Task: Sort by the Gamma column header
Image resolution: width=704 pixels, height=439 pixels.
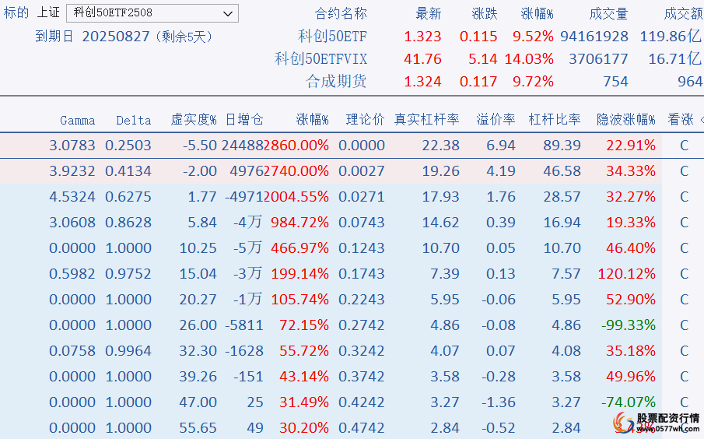Action: click(77, 121)
